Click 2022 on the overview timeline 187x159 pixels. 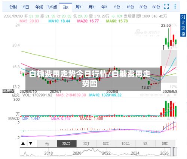(x=106, y=153)
